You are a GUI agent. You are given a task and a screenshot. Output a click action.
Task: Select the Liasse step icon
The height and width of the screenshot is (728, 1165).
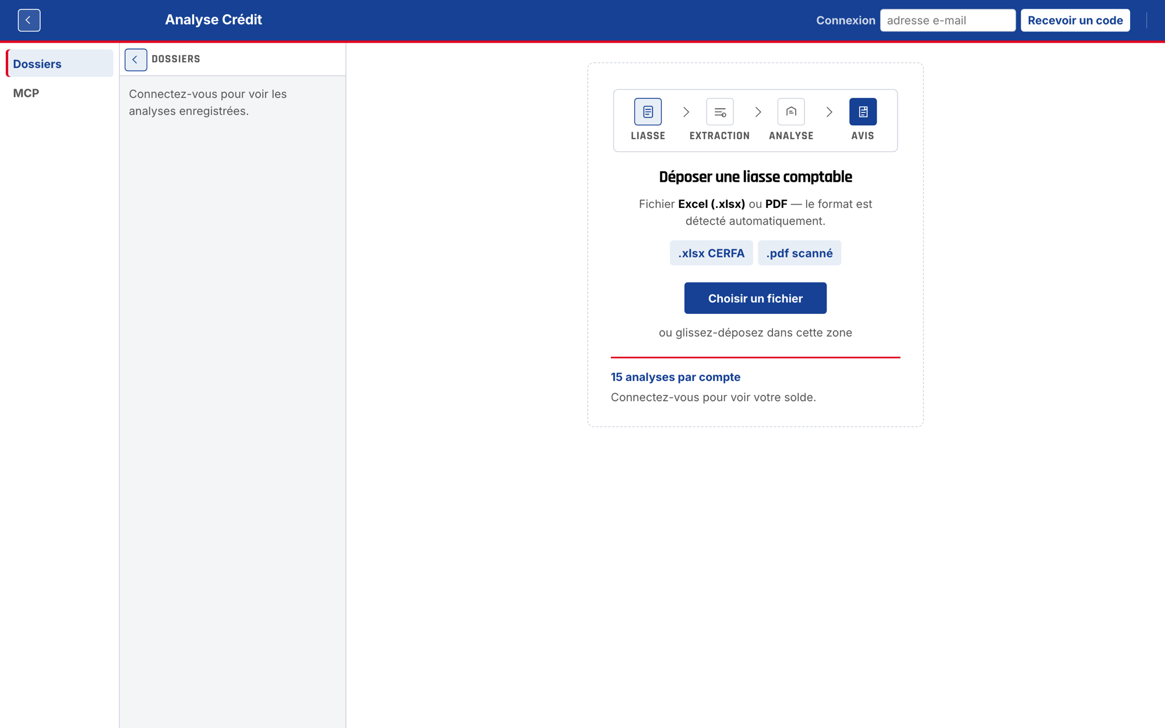[648, 112]
